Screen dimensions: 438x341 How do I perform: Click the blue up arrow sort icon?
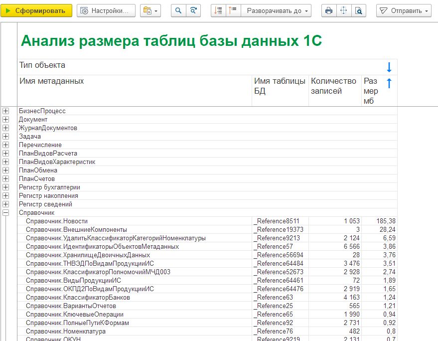pyautogui.click(x=389, y=83)
